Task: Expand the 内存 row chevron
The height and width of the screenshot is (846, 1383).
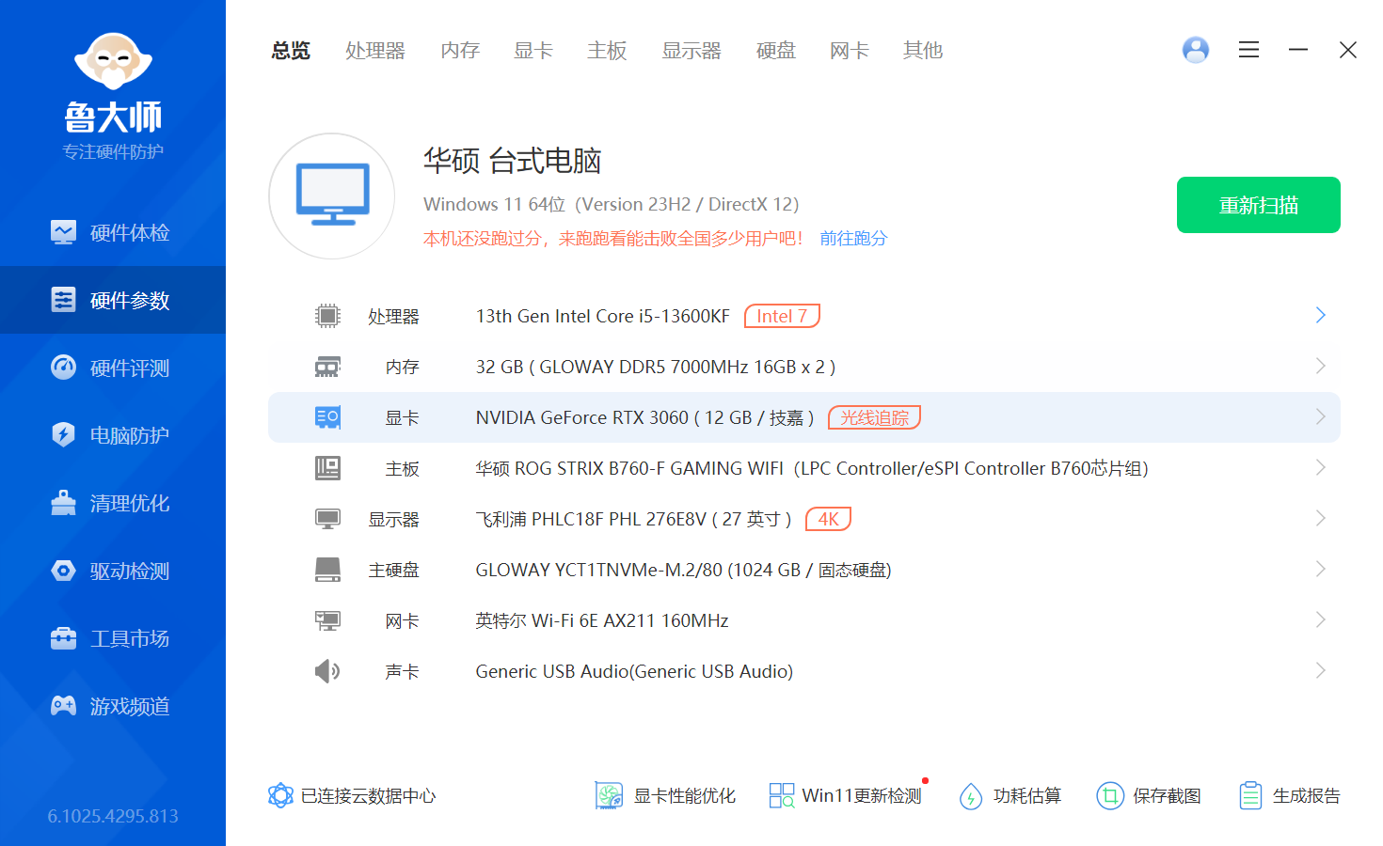Action: [1320, 366]
